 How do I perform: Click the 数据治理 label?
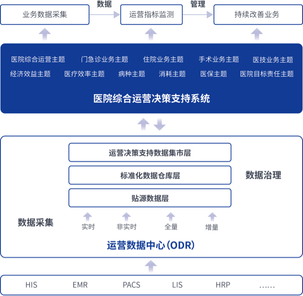click(x=263, y=175)
